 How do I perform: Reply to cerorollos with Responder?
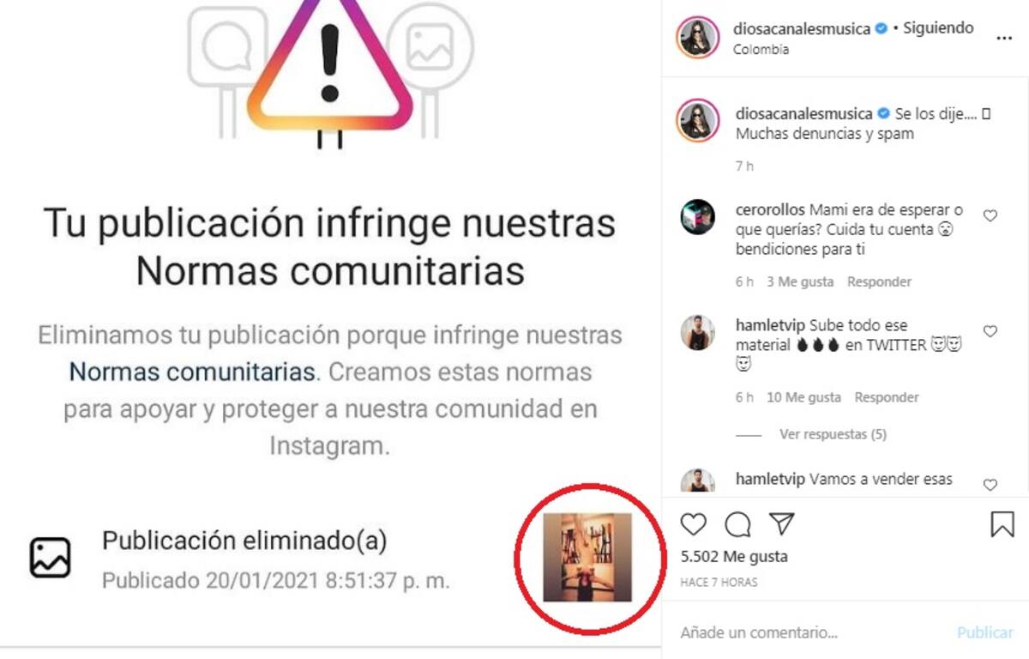pos(880,281)
